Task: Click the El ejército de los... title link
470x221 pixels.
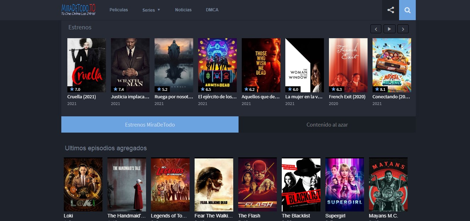Action: 217,97
